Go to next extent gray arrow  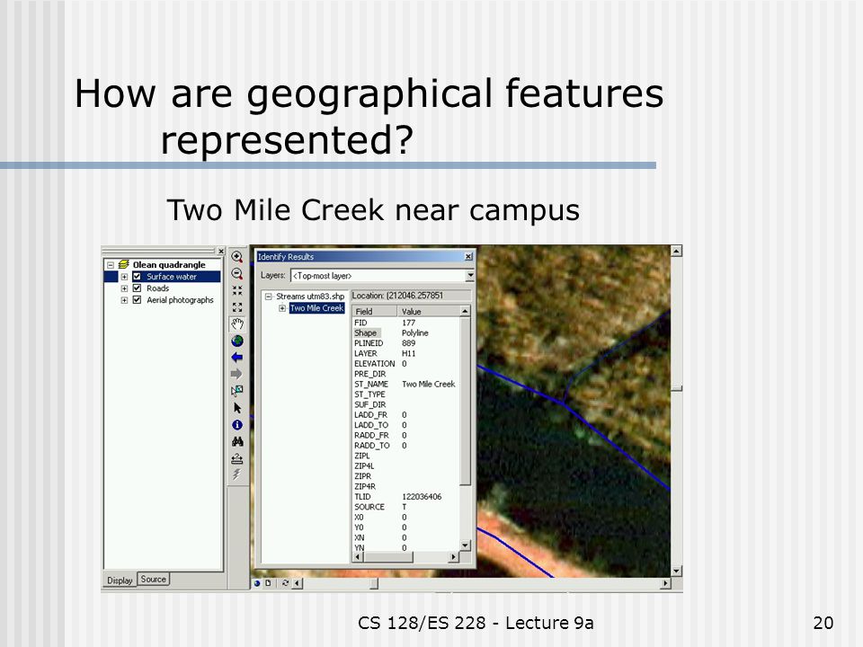tap(237, 374)
